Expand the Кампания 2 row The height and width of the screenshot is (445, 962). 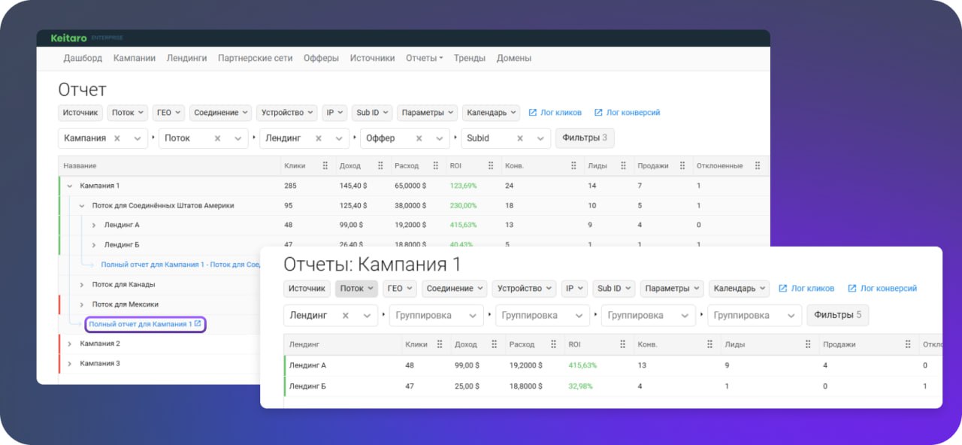69,344
